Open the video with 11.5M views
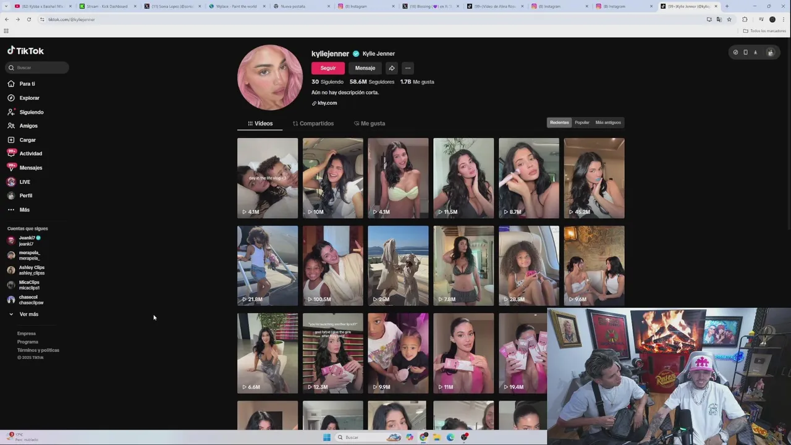The width and height of the screenshot is (791, 445). point(463,178)
